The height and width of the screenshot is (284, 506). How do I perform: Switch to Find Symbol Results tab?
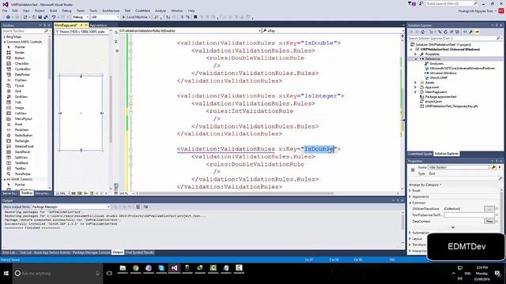[139, 252]
